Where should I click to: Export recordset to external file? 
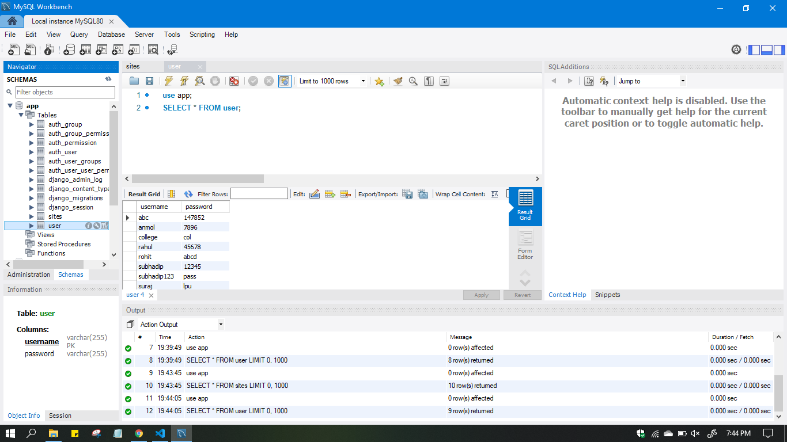[407, 194]
